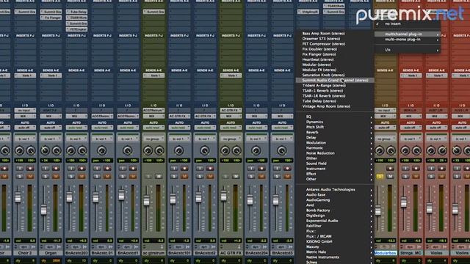Expand the FabFilter manufacturer submenu

[x=335, y=226]
